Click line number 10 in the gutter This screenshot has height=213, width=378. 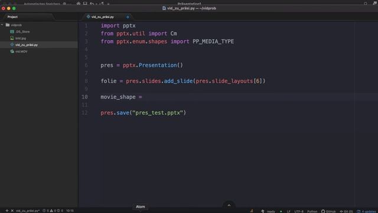pos(84,97)
